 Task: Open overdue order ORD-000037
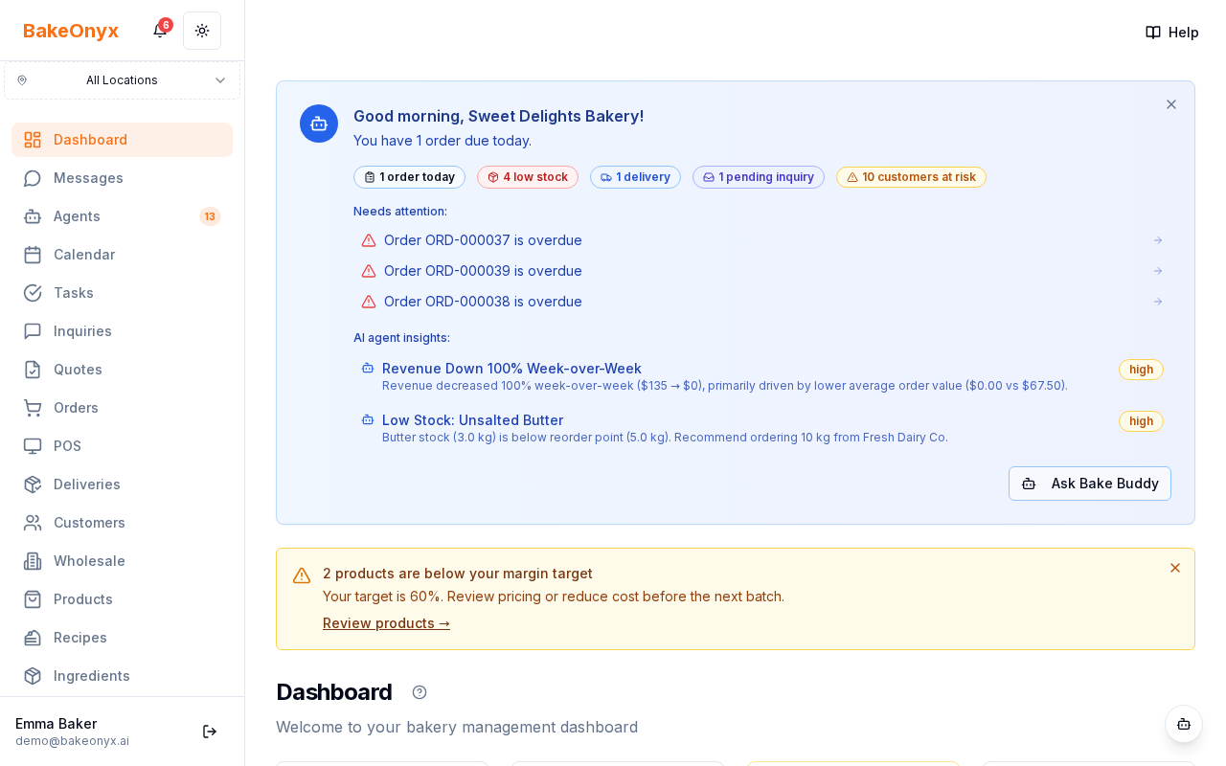(x=762, y=240)
